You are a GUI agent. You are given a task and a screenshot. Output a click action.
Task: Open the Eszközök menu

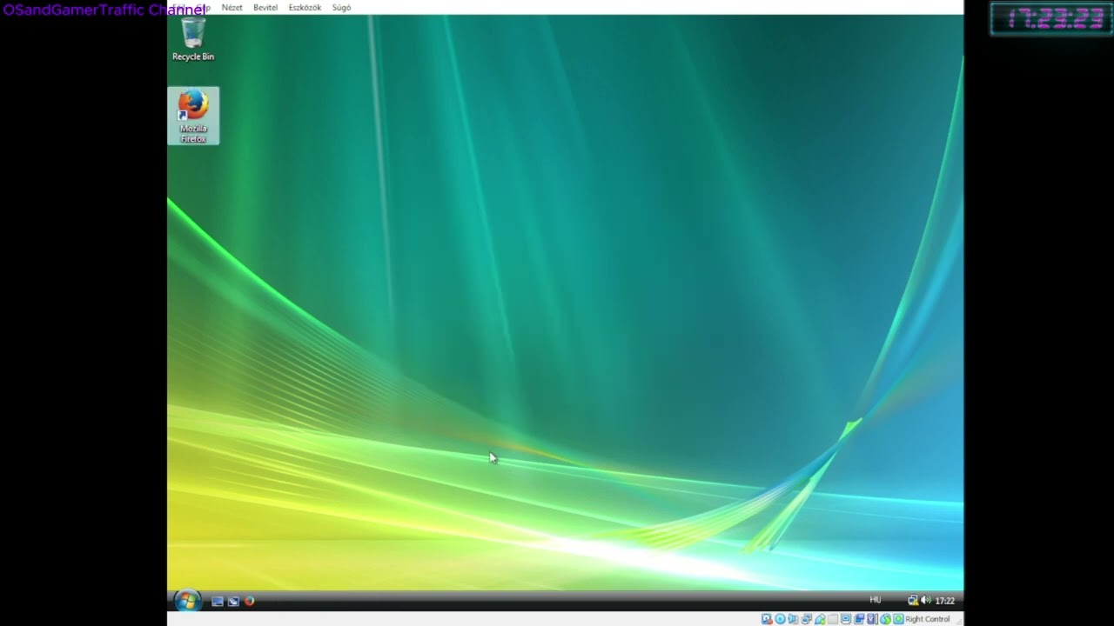[305, 8]
